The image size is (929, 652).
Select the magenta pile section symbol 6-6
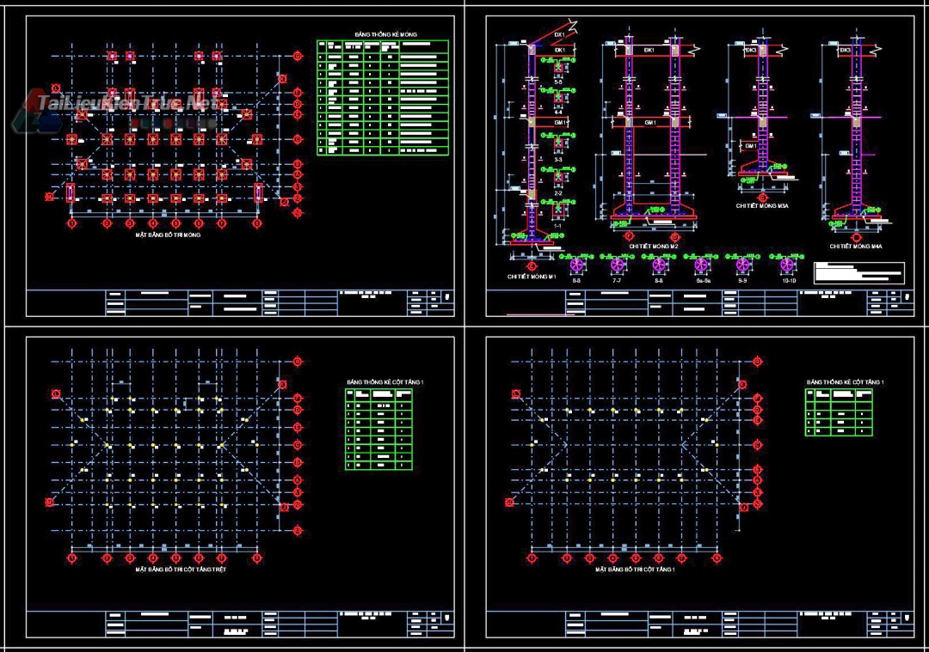[576, 265]
